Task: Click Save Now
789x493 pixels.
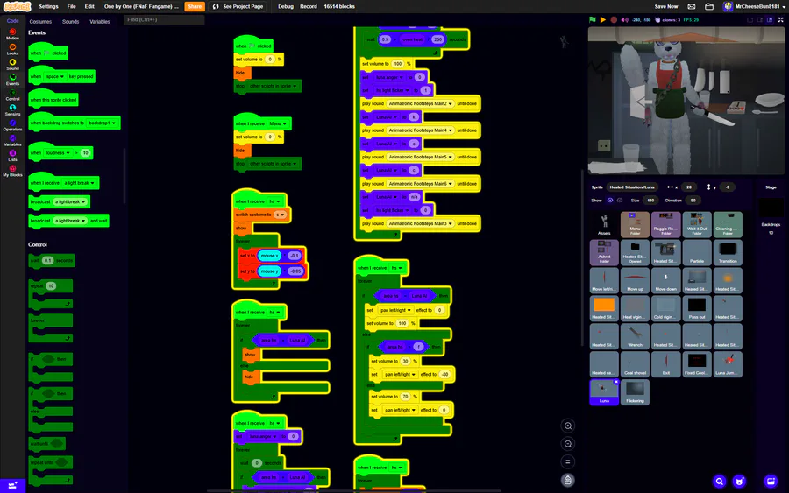Action: pos(666,6)
